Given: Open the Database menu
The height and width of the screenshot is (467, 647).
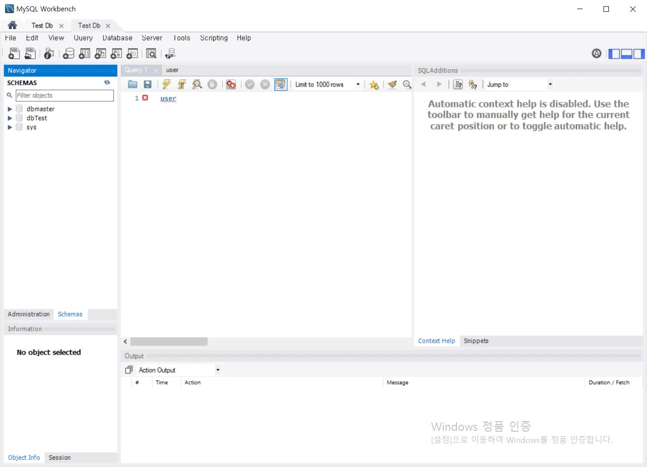Looking at the screenshot, I should click(x=118, y=38).
